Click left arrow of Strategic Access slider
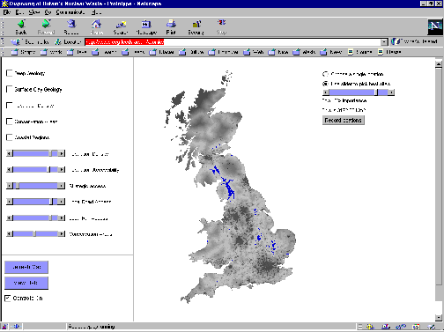444x332 pixels. [x=10, y=186]
